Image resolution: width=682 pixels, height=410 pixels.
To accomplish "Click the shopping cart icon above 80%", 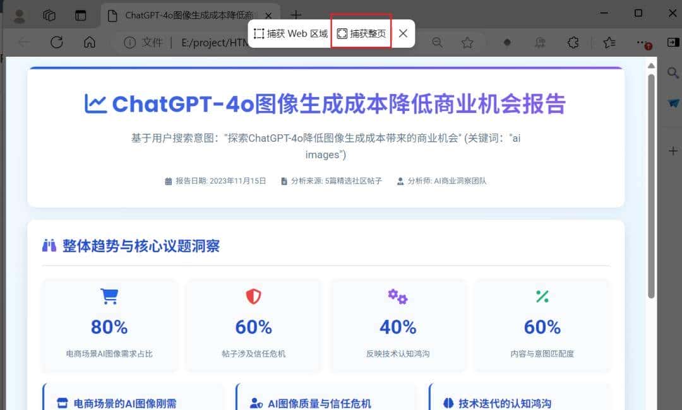I will [109, 295].
